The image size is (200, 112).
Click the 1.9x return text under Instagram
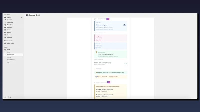pyautogui.click(x=98, y=40)
